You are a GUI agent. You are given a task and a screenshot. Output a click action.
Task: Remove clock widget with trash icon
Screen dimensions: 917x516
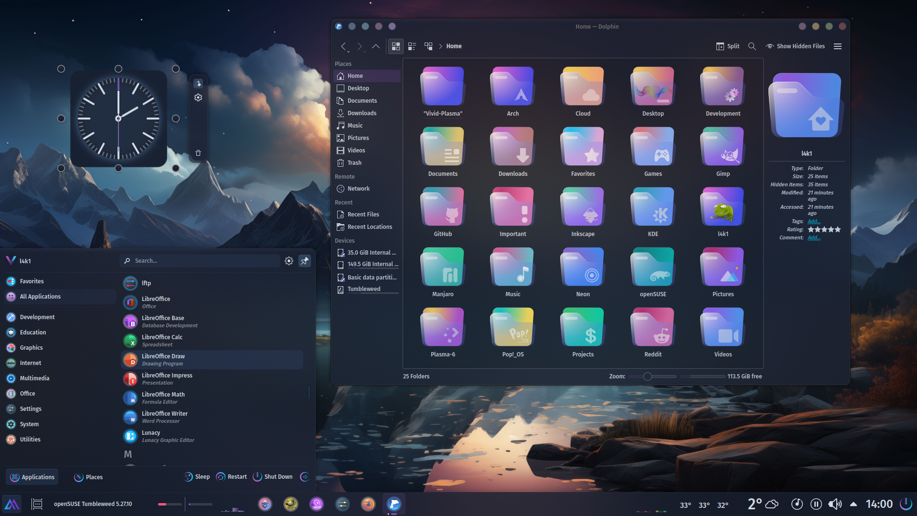198,153
